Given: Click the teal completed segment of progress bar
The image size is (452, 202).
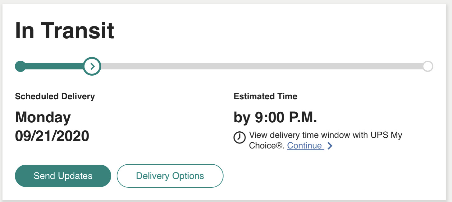Looking at the screenshot, I should 55,66.
